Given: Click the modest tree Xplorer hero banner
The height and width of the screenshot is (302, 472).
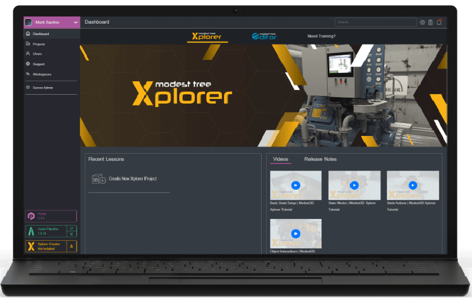Looking at the screenshot, I should click(x=263, y=95).
